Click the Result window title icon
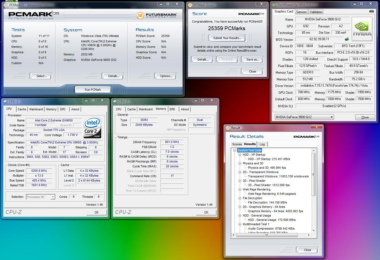Screen dimensions: 380x260 (x=228, y=128)
